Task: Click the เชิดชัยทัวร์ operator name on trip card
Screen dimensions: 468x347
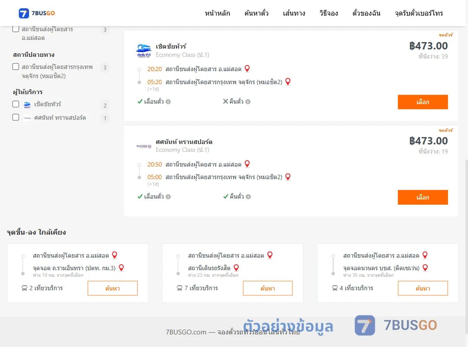Action: [x=171, y=46]
